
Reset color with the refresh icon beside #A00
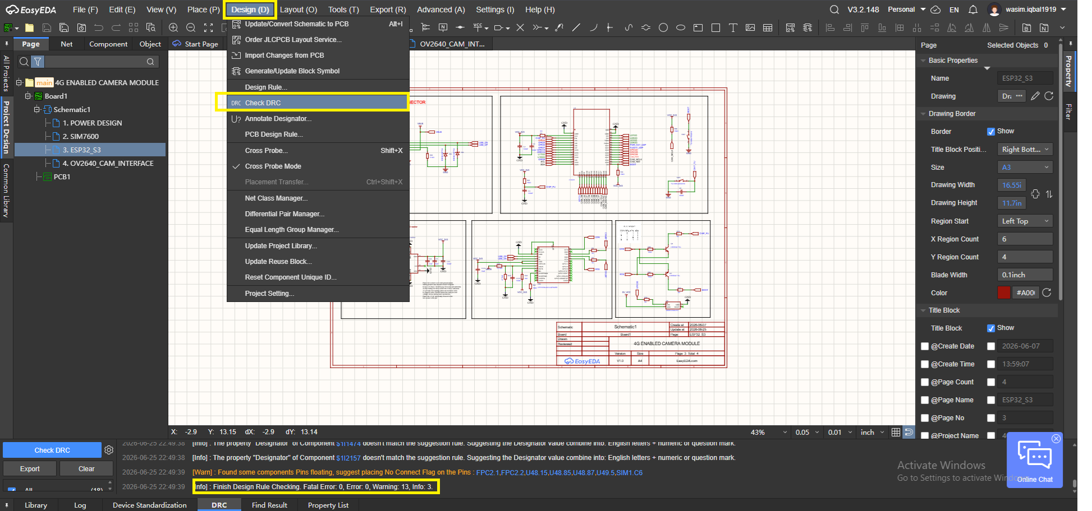pyautogui.click(x=1047, y=292)
